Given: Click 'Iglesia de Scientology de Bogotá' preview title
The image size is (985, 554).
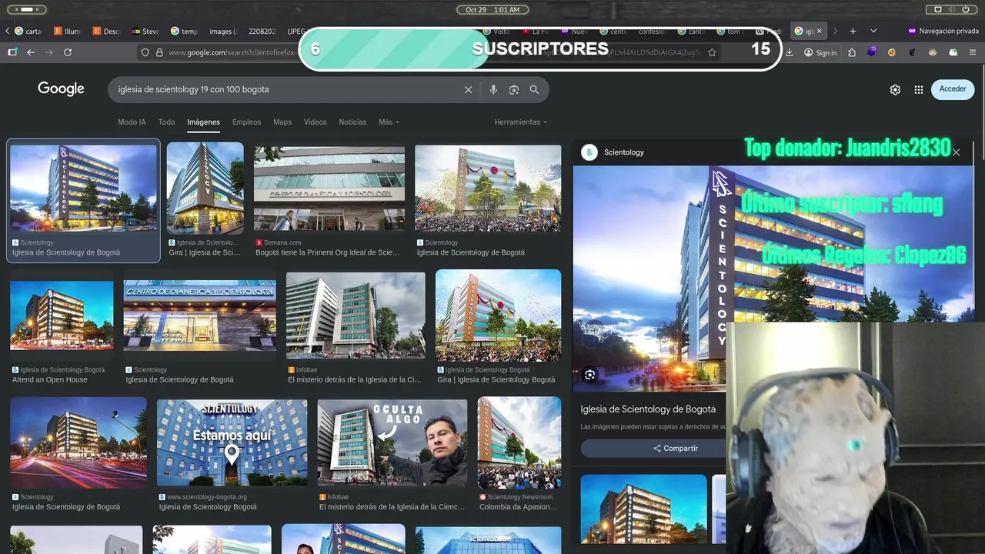Looking at the screenshot, I should pos(648,409).
